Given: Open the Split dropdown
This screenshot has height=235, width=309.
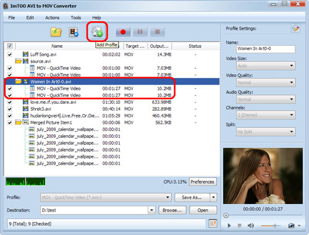Looking at the screenshot, I should coord(266,132).
